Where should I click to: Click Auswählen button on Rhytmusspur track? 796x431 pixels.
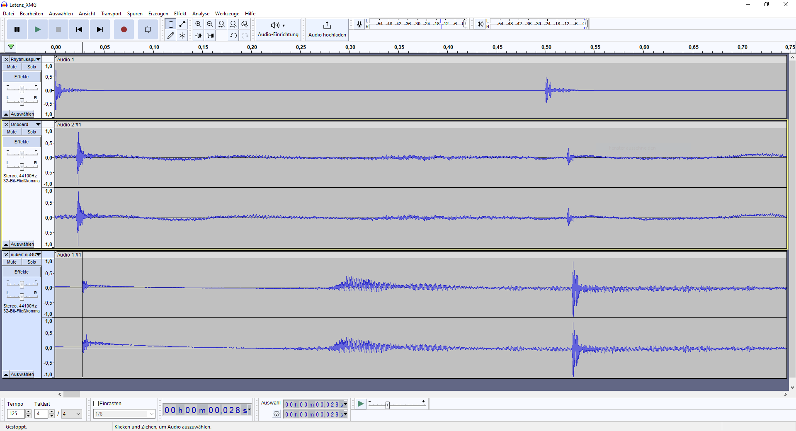click(22, 114)
